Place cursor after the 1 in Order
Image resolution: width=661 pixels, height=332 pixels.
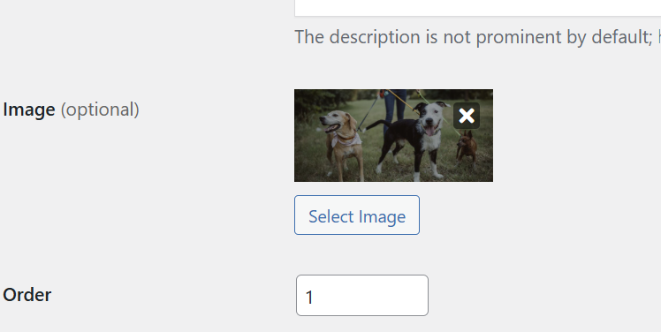(x=315, y=297)
